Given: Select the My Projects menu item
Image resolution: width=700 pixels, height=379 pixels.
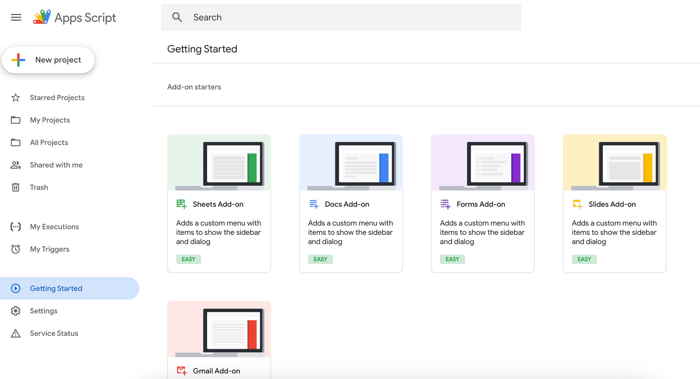Looking at the screenshot, I should pos(50,120).
